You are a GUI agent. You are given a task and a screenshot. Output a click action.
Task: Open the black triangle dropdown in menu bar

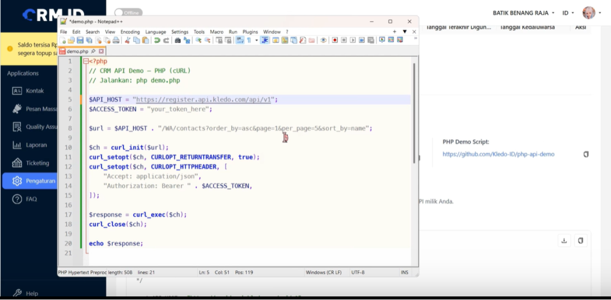(x=405, y=32)
